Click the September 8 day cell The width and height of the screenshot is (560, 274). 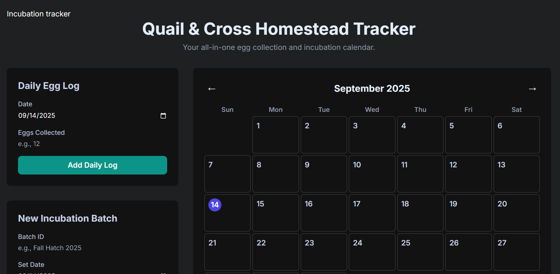pyautogui.click(x=275, y=174)
